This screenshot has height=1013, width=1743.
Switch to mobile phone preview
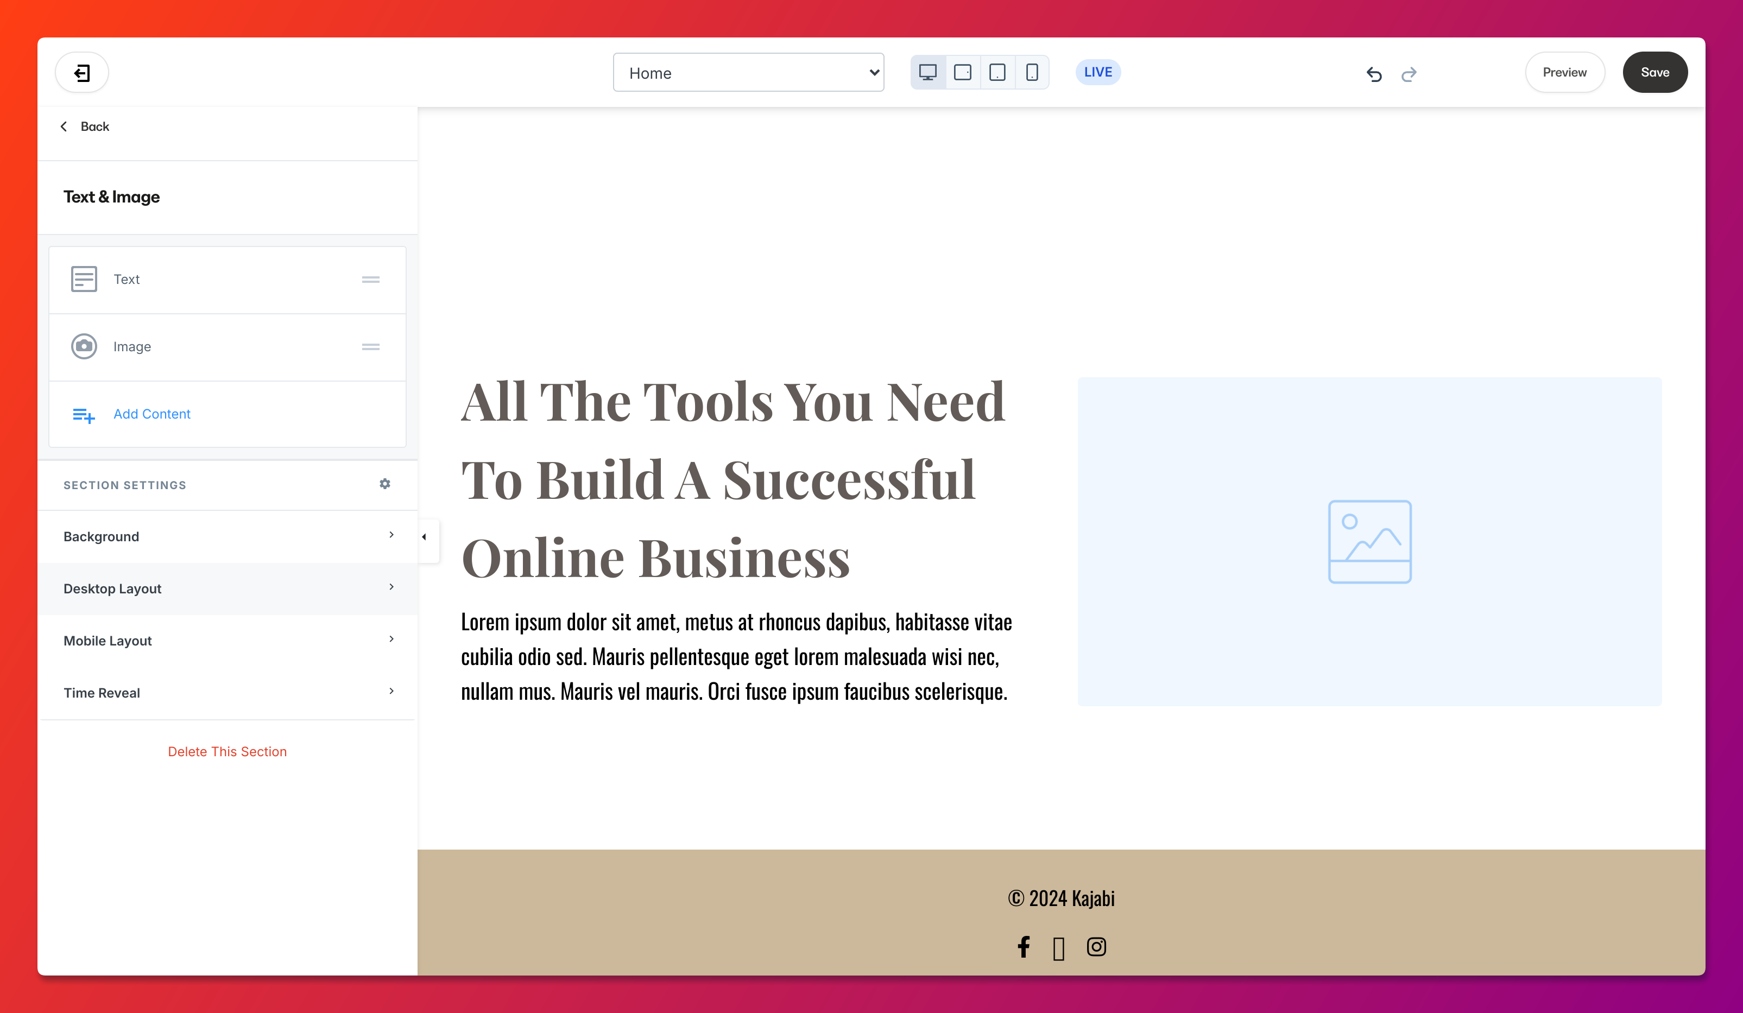1031,73
